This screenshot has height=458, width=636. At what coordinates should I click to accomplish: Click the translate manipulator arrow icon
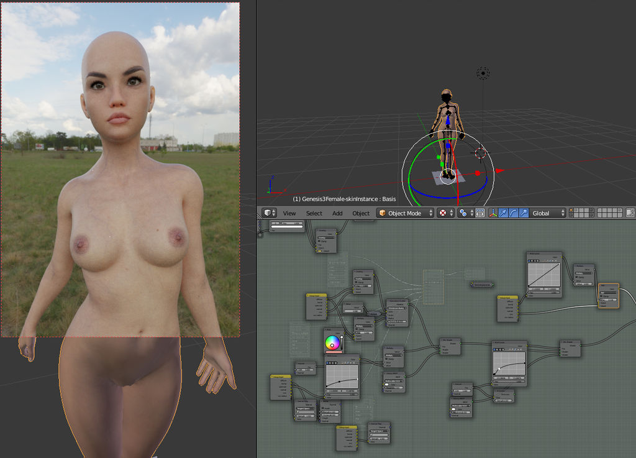pyautogui.click(x=503, y=213)
